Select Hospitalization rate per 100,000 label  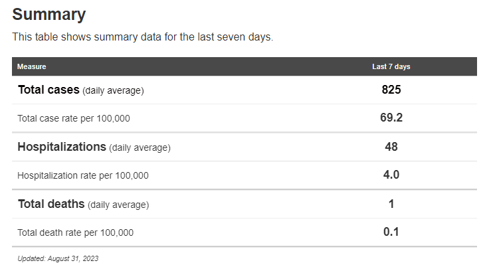[x=83, y=176]
